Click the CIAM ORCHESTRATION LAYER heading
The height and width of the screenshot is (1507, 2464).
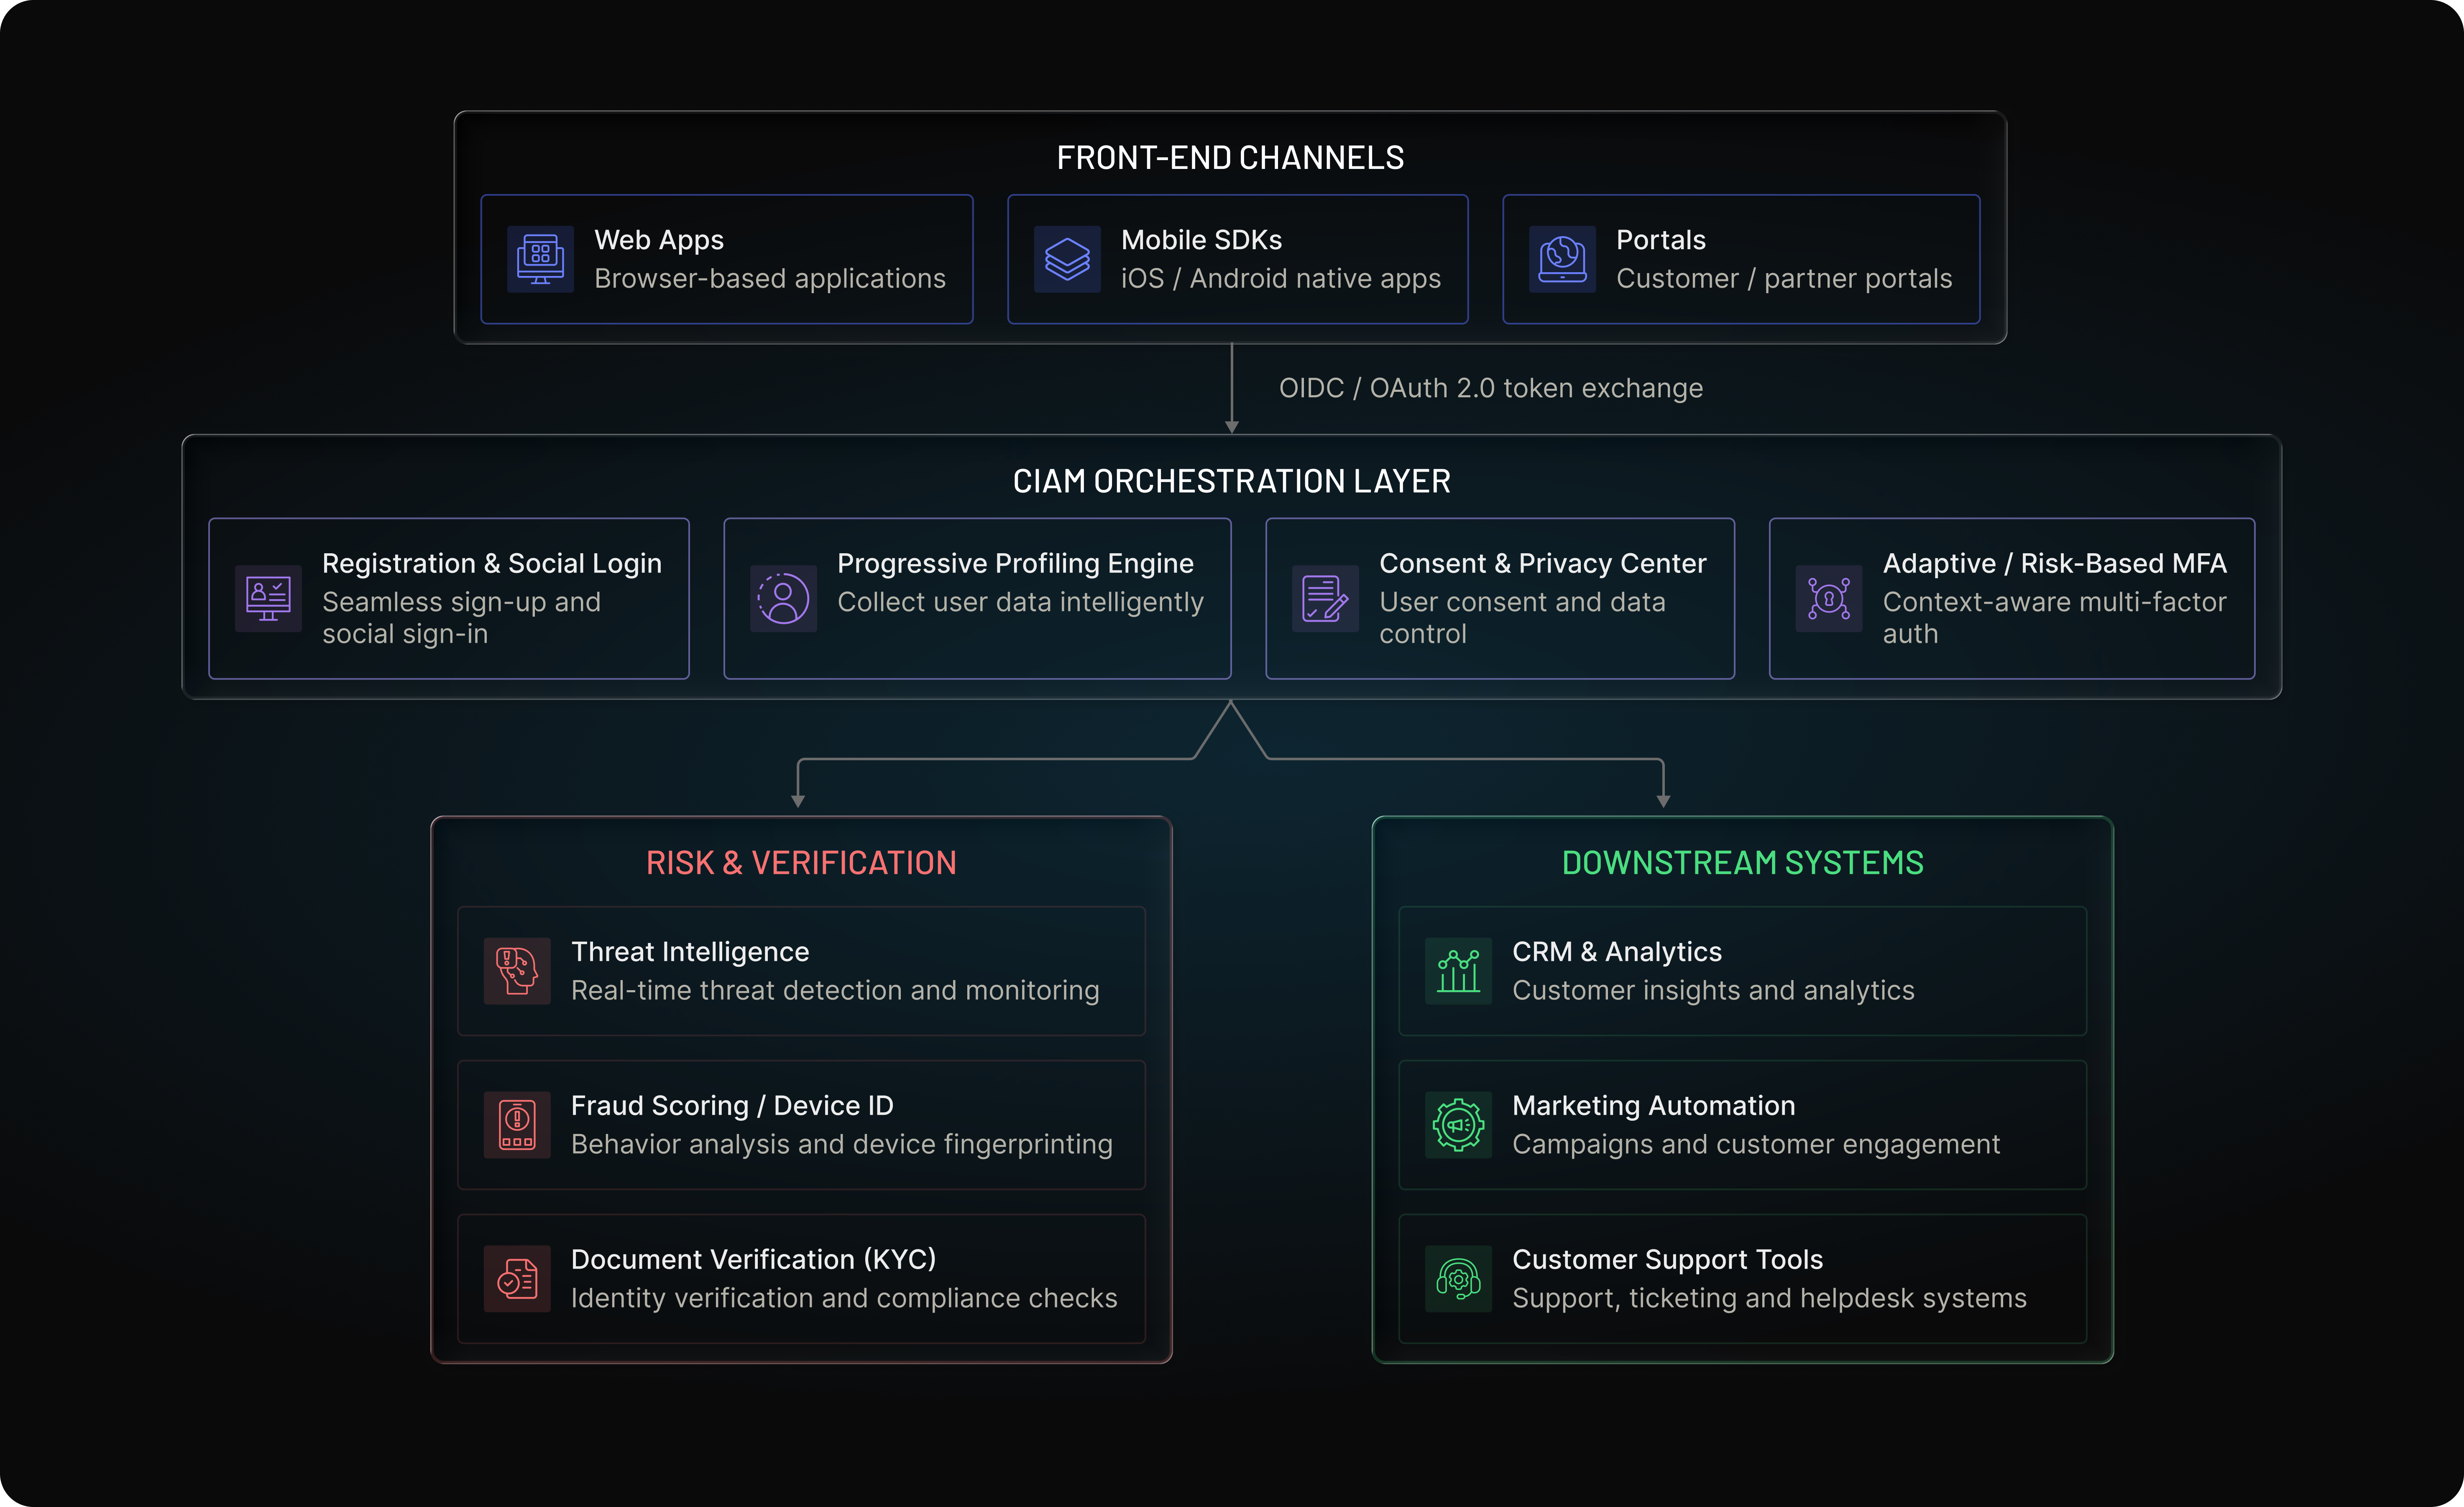1231,481
